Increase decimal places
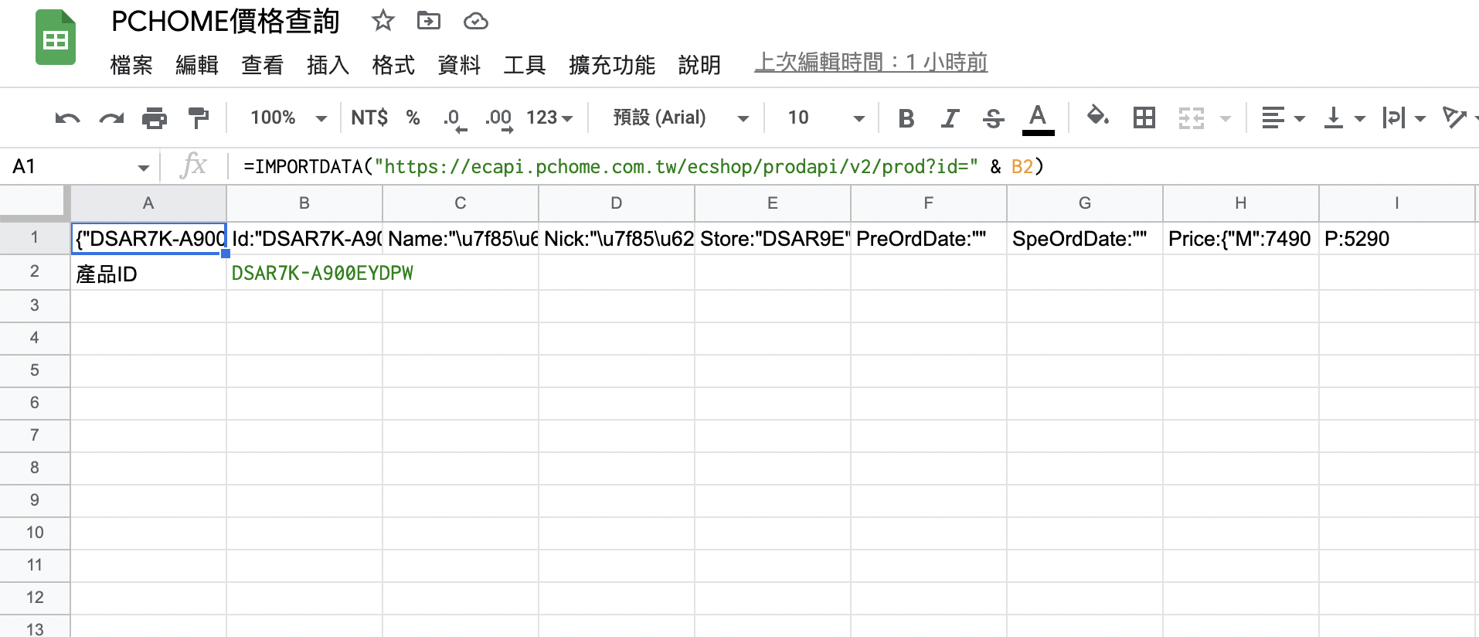 [x=498, y=119]
